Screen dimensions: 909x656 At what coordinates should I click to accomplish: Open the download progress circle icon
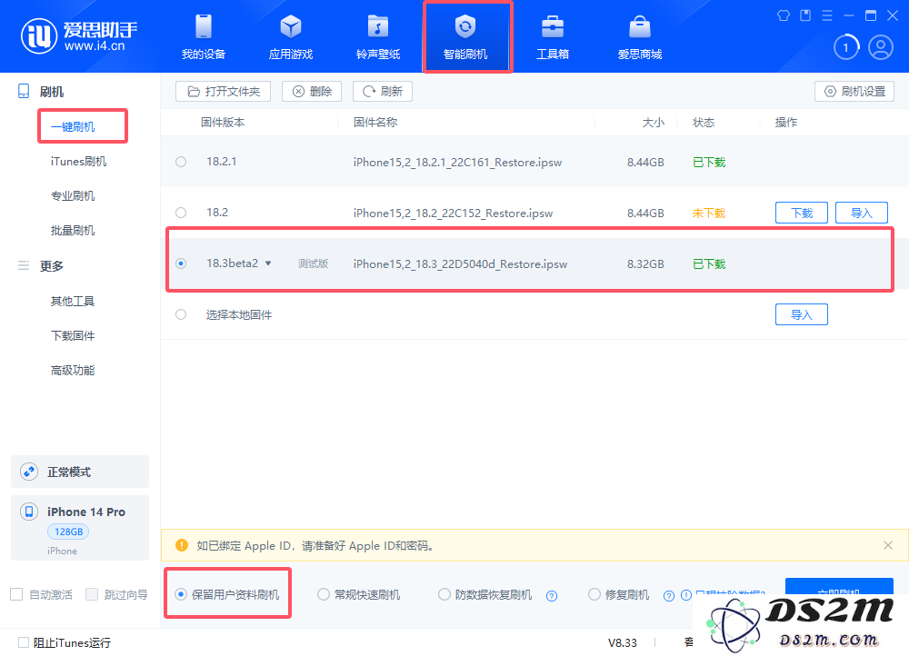pyautogui.click(x=845, y=47)
